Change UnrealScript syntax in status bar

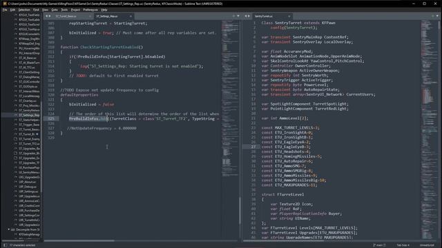pyautogui.click(x=427, y=245)
